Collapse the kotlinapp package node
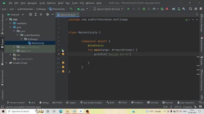Viewport: 204px width, 114px height. pyautogui.click(x=21, y=39)
